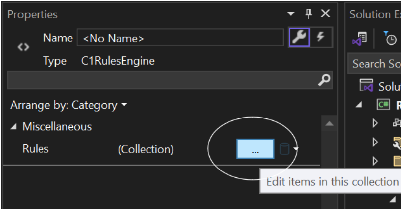Click the property marker cylinder icon beside Rules
Viewport: 402px width, 209px height.
[x=284, y=149]
